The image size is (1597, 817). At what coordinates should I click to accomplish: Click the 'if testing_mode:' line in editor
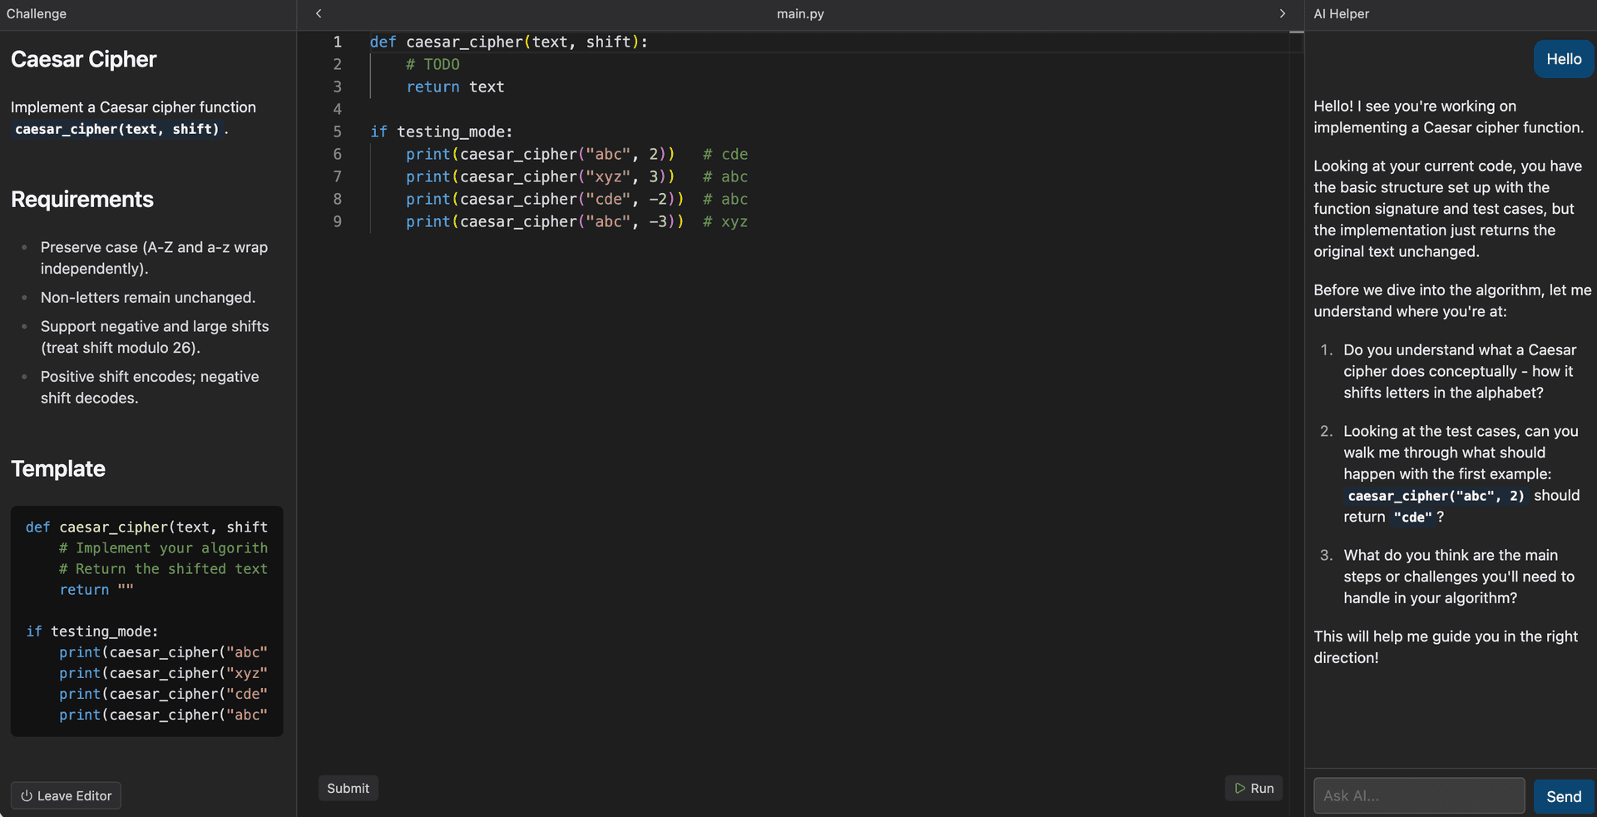pos(441,131)
